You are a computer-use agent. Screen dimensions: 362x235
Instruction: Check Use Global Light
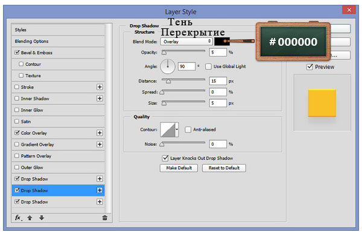(x=208, y=67)
